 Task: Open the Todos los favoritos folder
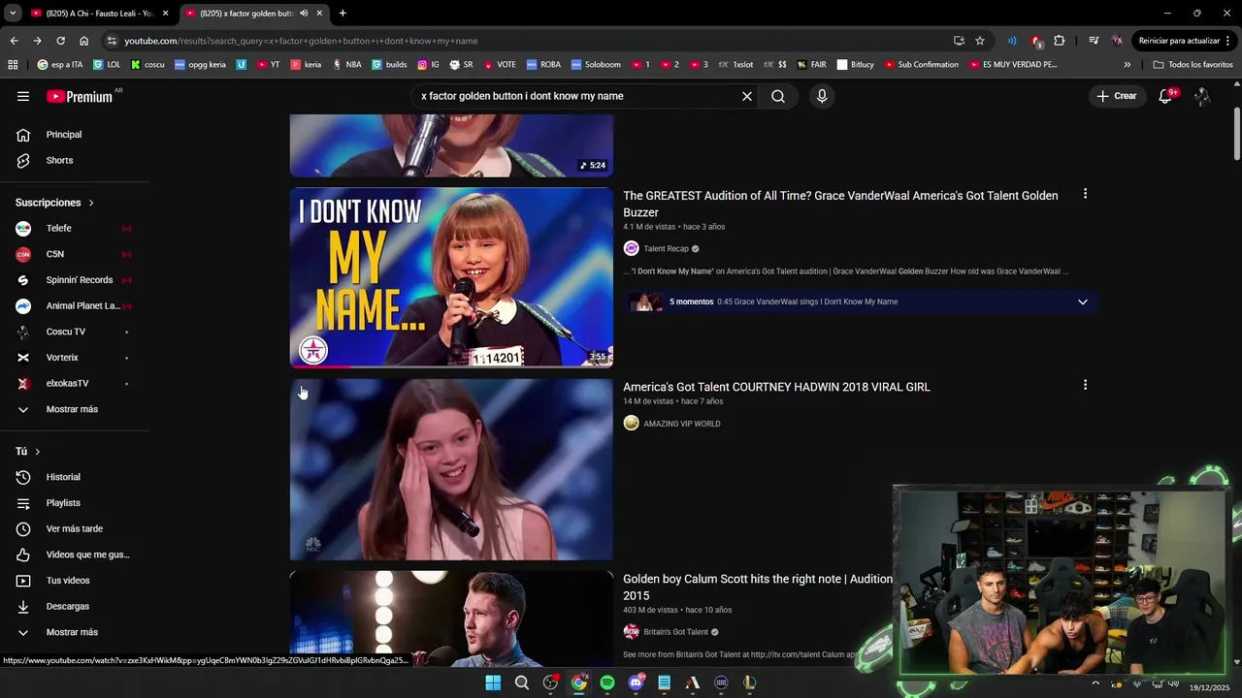pos(1193,65)
